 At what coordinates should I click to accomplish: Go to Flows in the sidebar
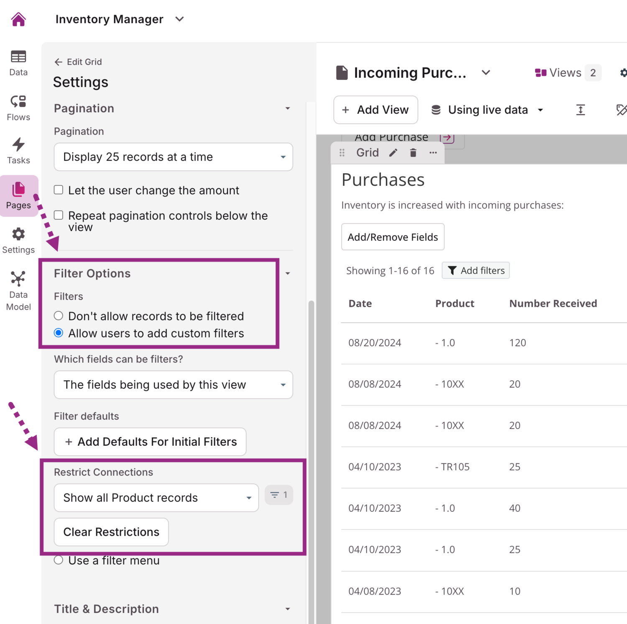click(x=18, y=108)
